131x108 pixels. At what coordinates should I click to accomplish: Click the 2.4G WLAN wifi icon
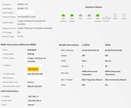click(115, 15)
